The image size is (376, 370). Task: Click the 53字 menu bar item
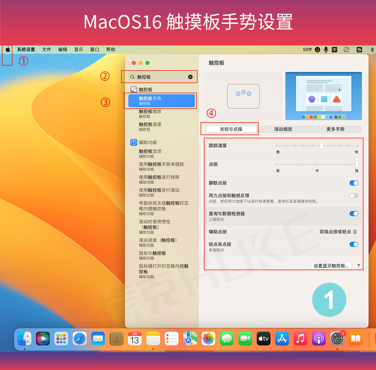(x=307, y=50)
